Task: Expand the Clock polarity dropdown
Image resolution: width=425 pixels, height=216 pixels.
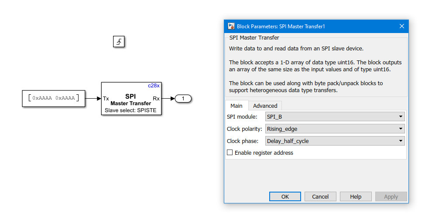Action: [335, 129]
